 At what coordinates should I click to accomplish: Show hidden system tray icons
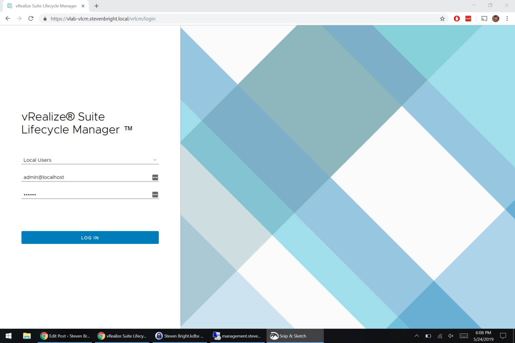[x=416, y=336]
